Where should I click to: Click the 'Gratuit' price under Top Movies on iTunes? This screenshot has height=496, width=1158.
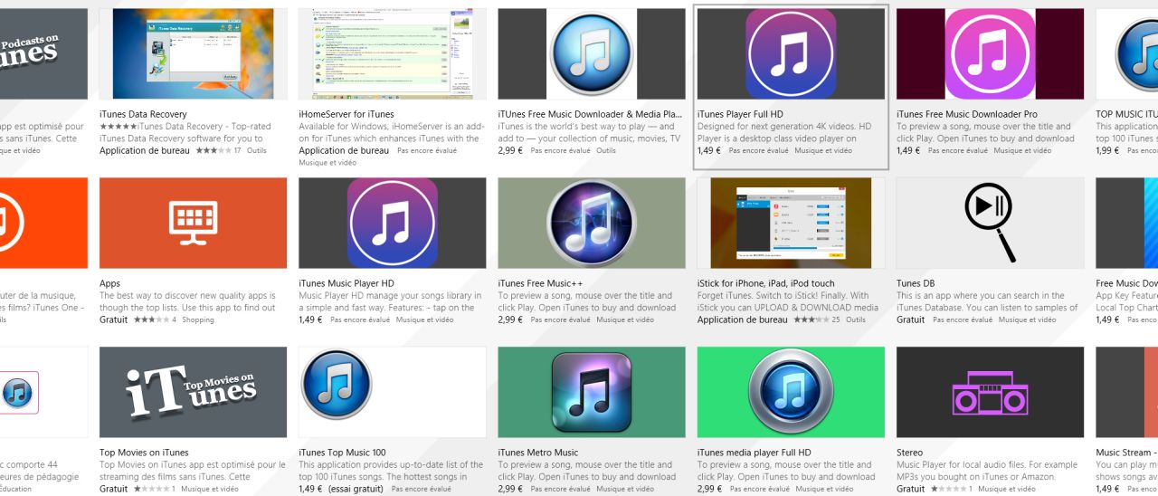113,489
